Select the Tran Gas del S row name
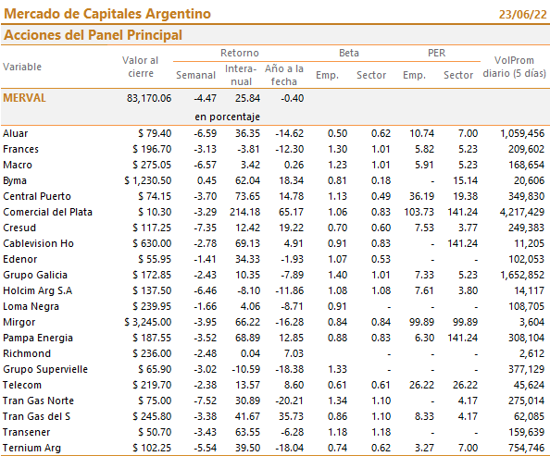The image size is (550, 456). pos(36,416)
